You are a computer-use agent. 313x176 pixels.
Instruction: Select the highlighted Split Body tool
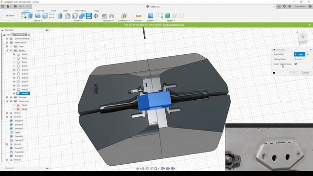(x=89, y=16)
